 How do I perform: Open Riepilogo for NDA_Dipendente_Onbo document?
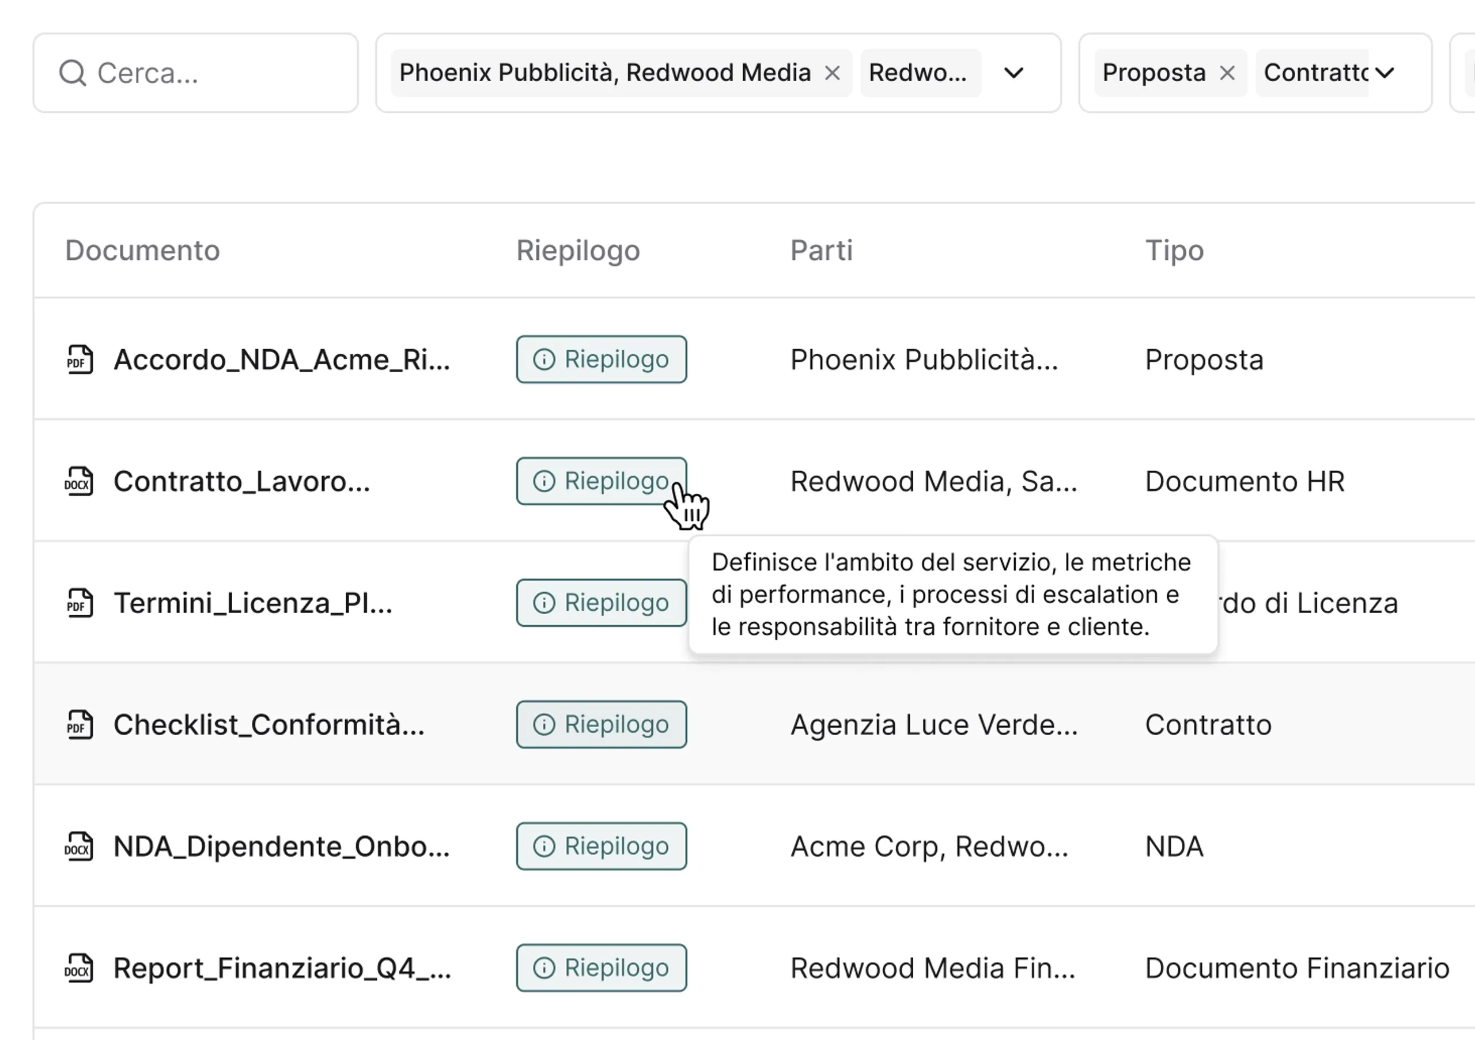click(x=602, y=846)
